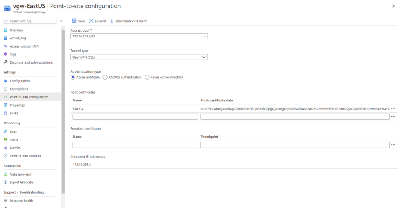Open Point-to-site Sessions page
Viewport: 399px width, 208px height.
click(25, 156)
